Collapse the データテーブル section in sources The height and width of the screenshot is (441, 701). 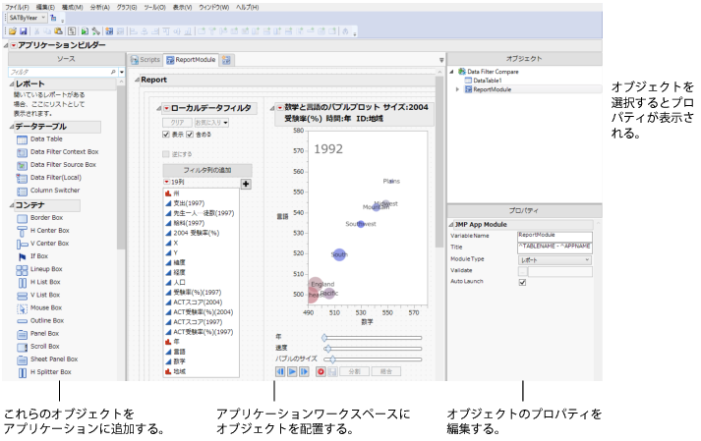click(12, 127)
